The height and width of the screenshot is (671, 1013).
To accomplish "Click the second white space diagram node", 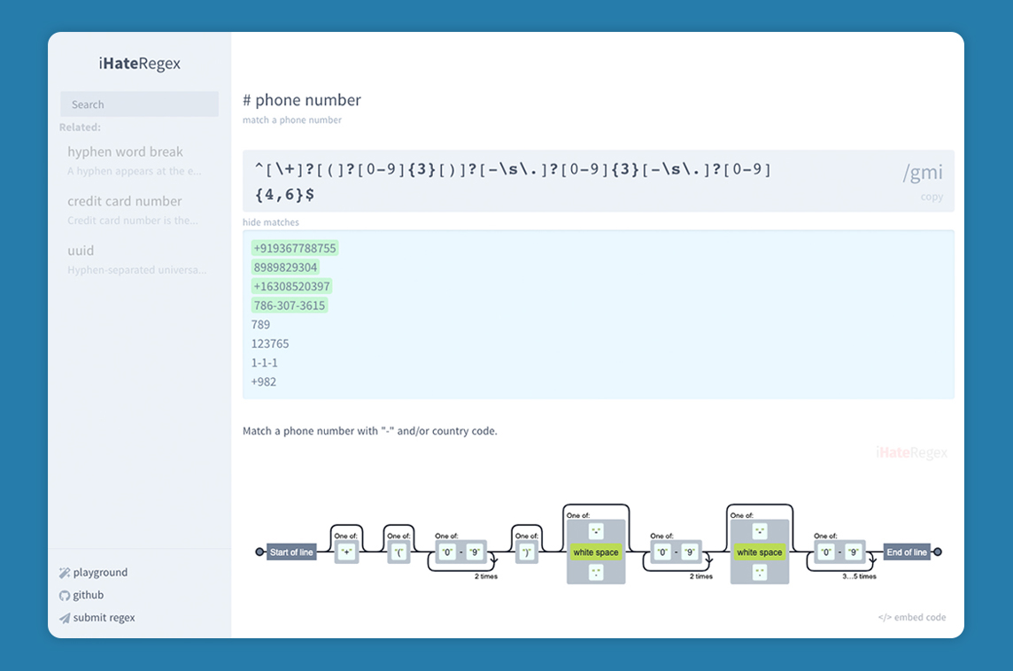I will click(760, 552).
